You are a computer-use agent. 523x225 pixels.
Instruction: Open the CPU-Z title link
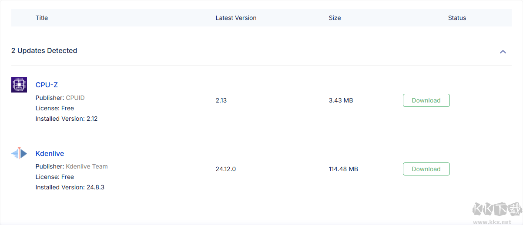[x=47, y=85]
